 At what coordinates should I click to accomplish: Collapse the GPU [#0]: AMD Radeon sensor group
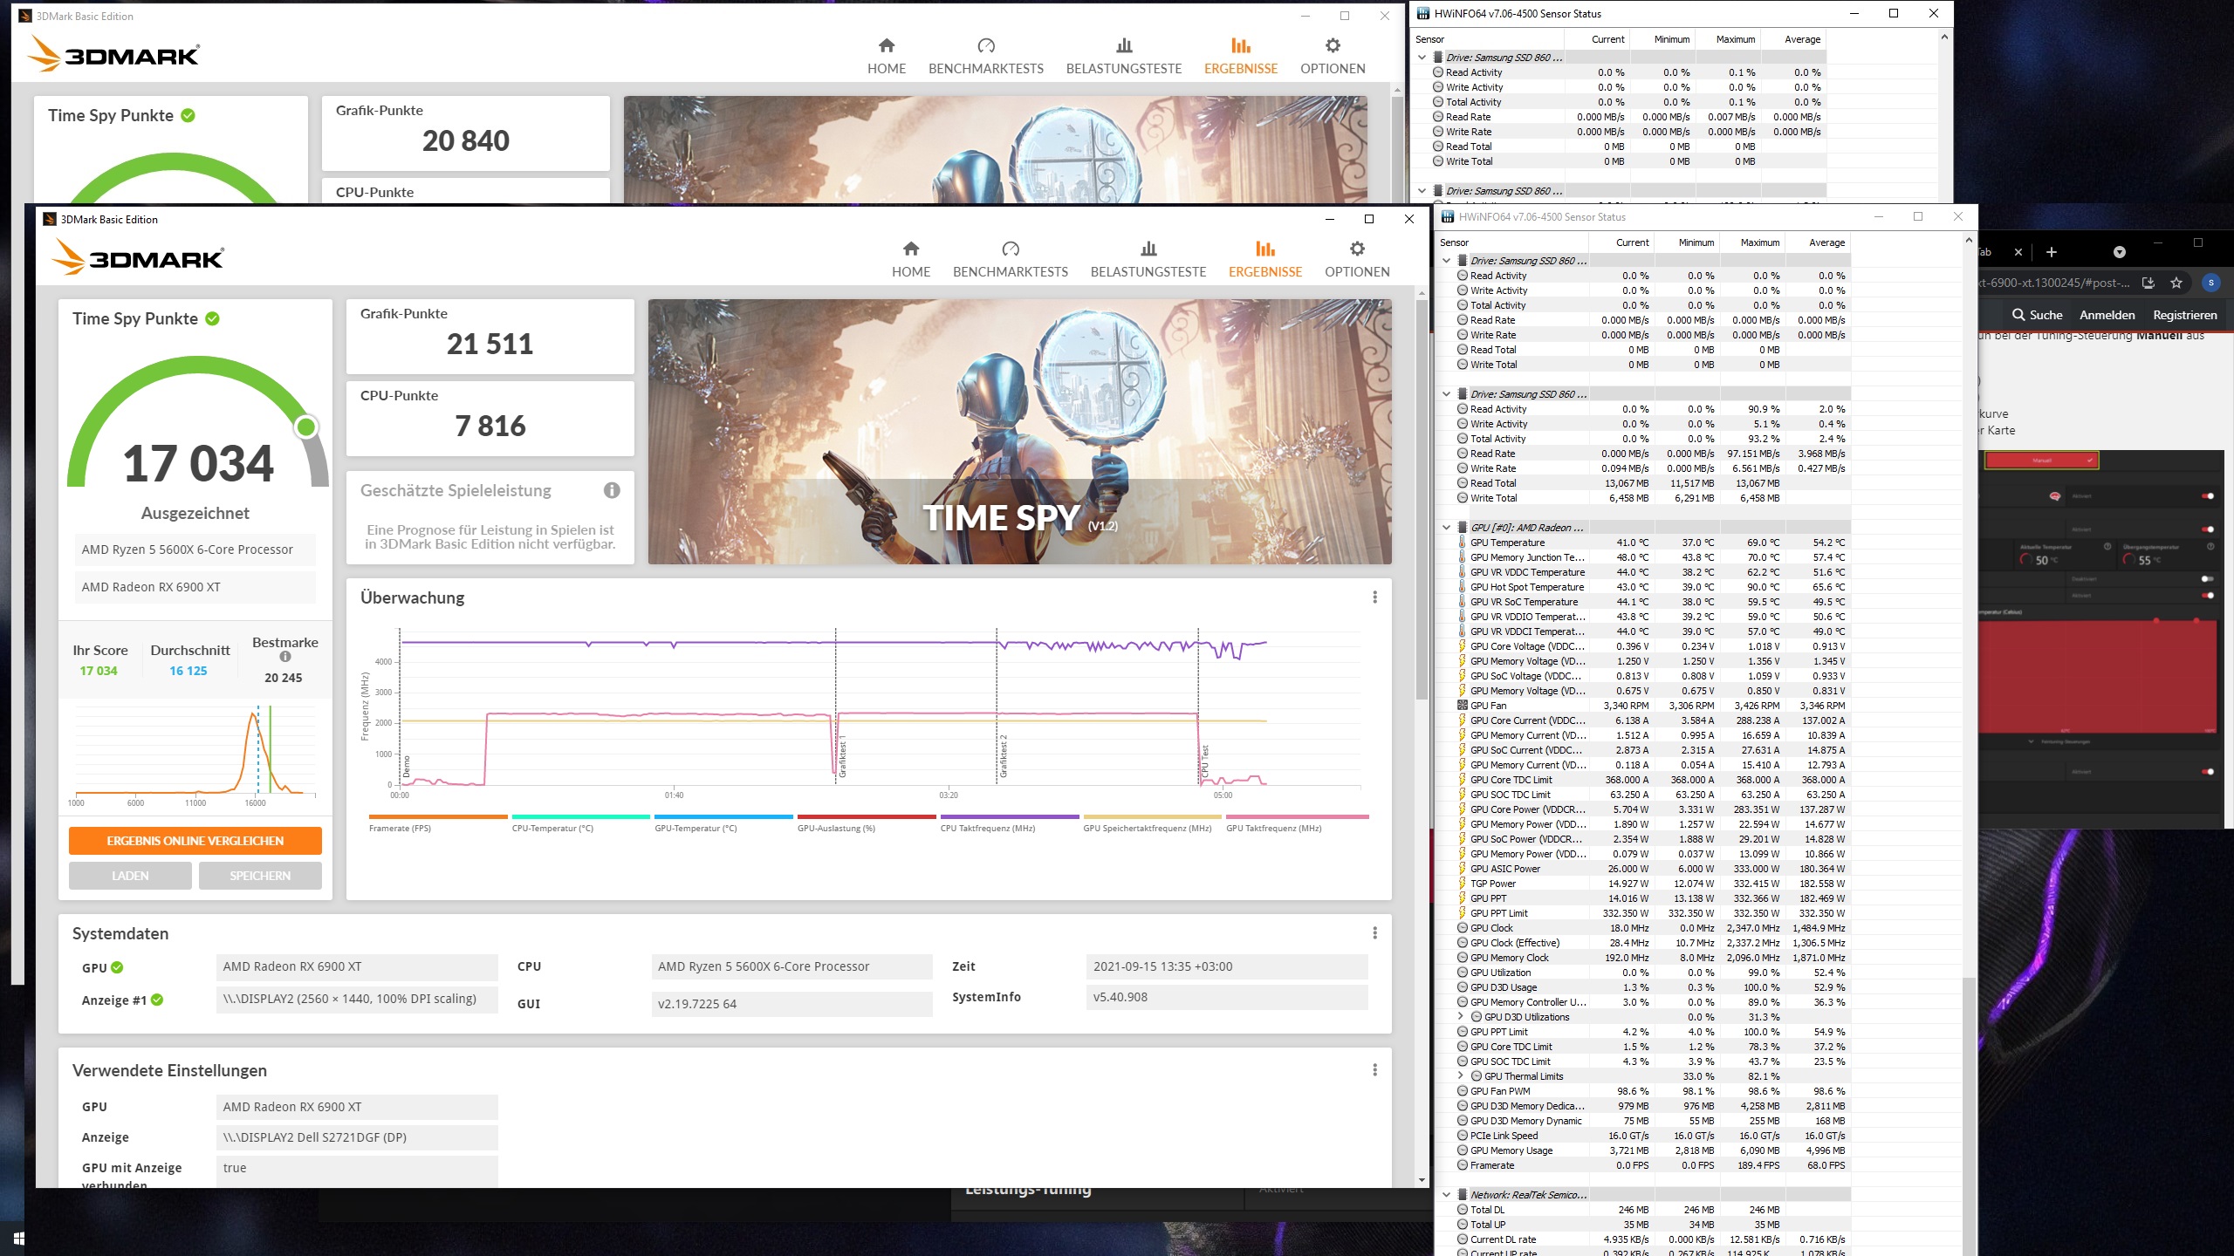point(1447,528)
